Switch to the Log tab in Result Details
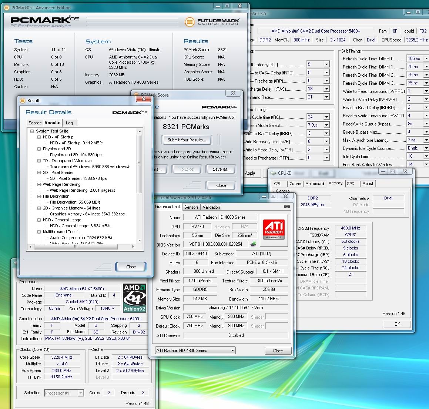Image resolution: width=429 pixels, height=409 pixels. (x=70, y=123)
